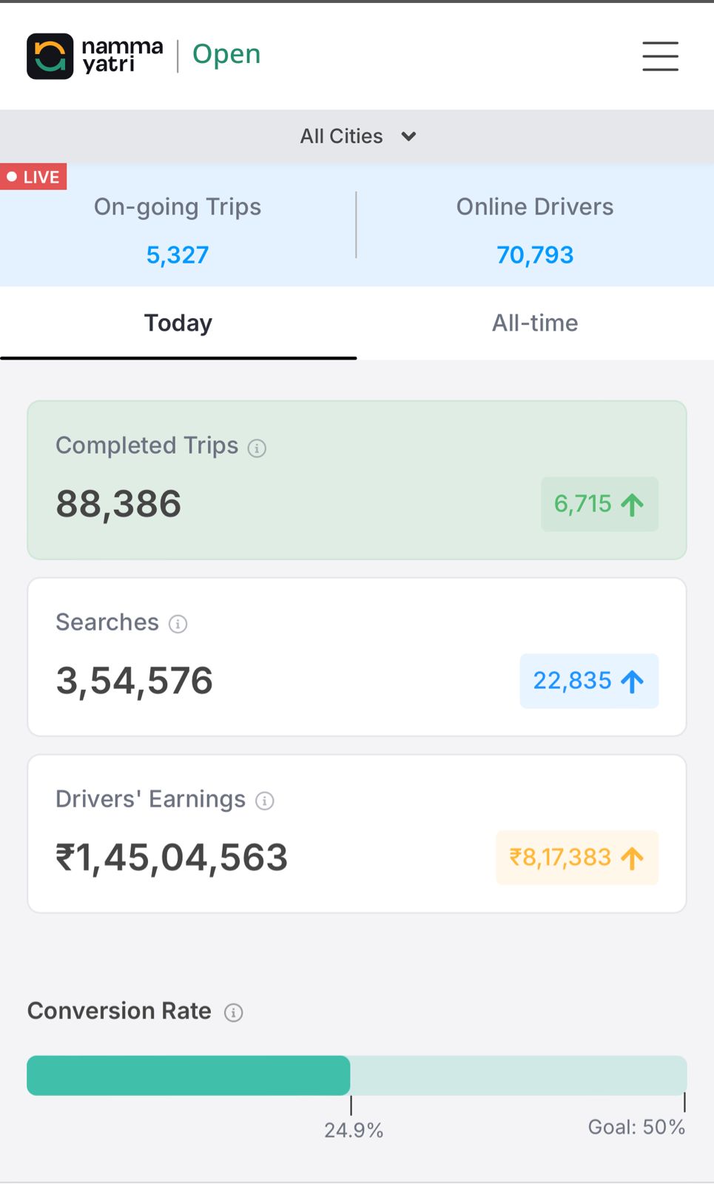Click info icon beside Completed Trips
The image size is (714, 1184).
pyautogui.click(x=257, y=448)
